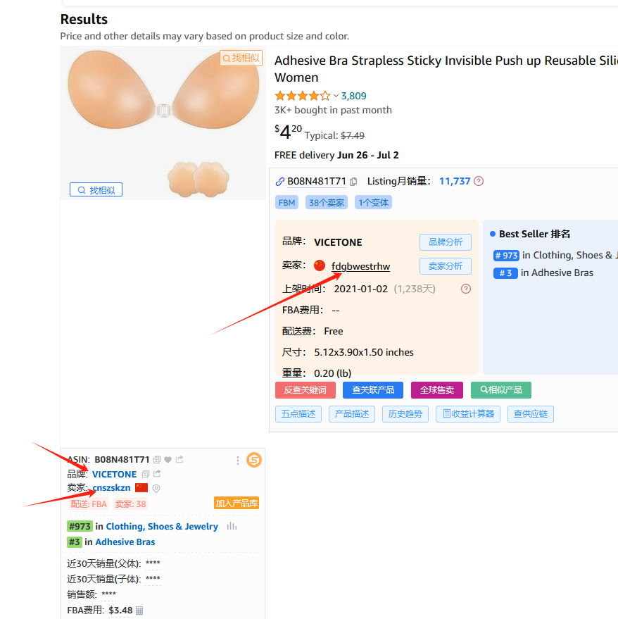Click the heart favorite icon beside the ASIN
Image resolution: width=618 pixels, height=619 pixels.
point(168,460)
